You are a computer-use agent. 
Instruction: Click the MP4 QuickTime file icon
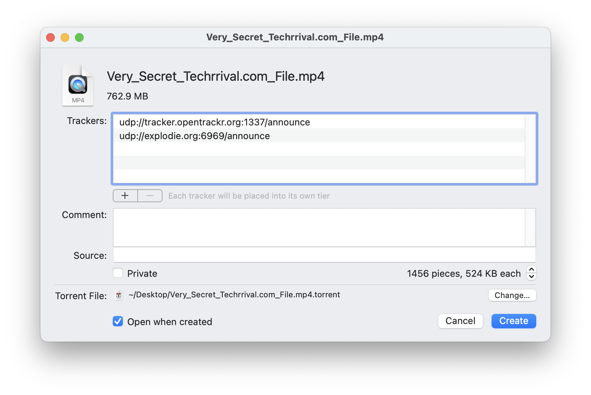(77, 85)
